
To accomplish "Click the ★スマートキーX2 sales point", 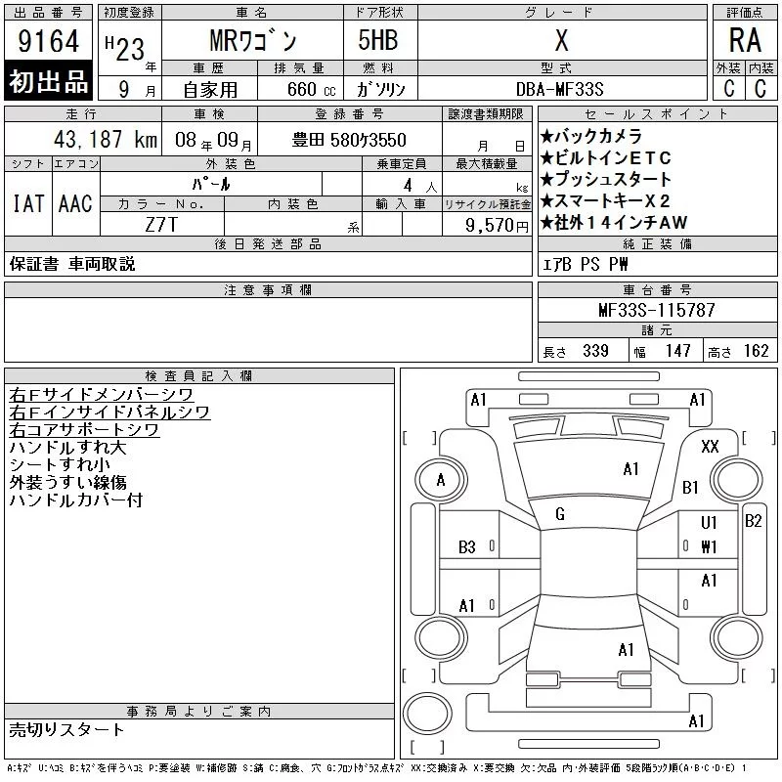I will click(605, 200).
